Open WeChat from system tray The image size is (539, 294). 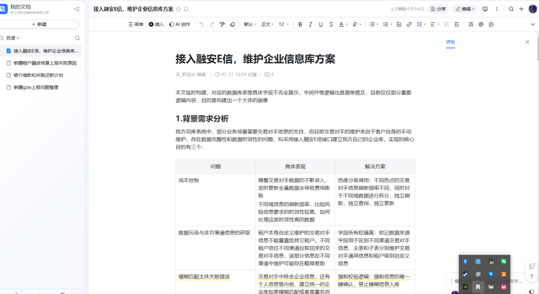(x=504, y=261)
